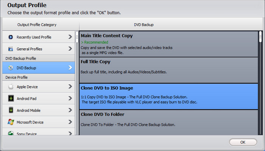Screen dimensions: 265x151
Task: Click the Apple Device logo icon
Action: (11, 86)
